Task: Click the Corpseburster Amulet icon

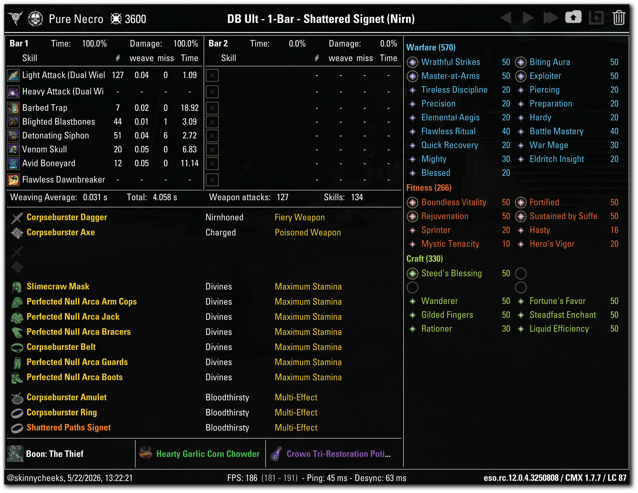Action: 17,398
